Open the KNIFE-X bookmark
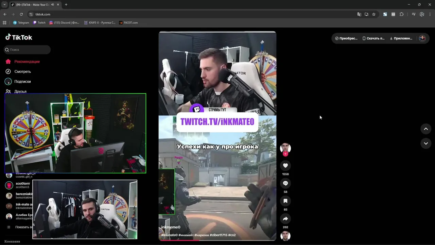 [100, 23]
